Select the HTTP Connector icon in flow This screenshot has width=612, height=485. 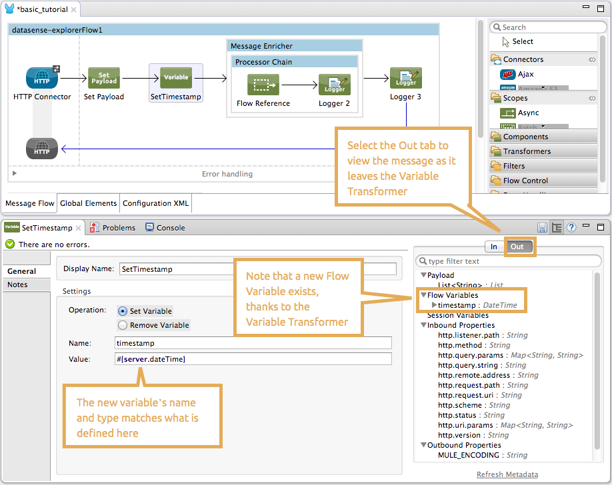point(42,78)
